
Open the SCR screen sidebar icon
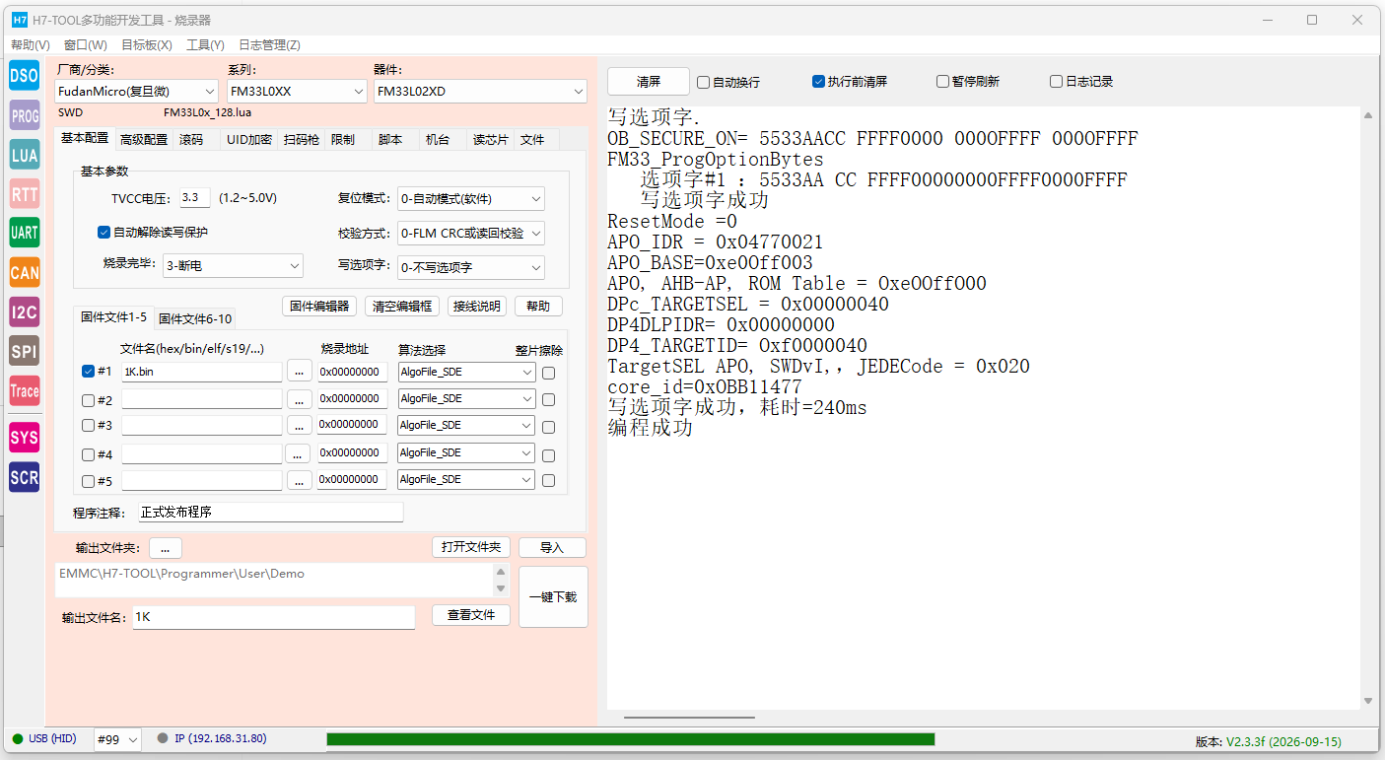[x=25, y=477]
